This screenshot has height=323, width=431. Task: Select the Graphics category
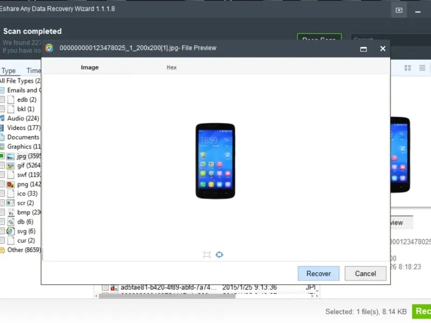[x=20, y=146]
